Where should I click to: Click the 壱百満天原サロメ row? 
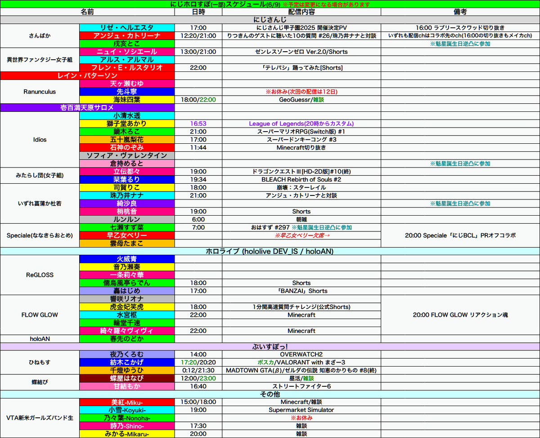(87, 108)
